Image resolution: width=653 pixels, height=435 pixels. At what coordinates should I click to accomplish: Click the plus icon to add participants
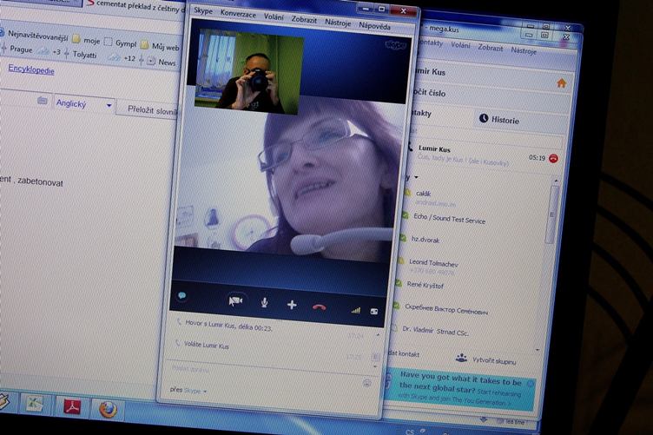coord(292,305)
